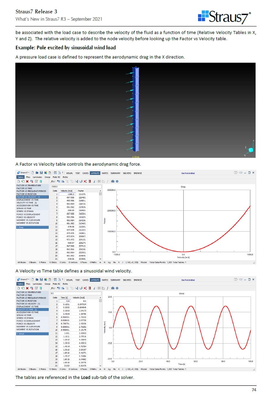Click the NOTES tab in lower window

[x=105, y=280]
